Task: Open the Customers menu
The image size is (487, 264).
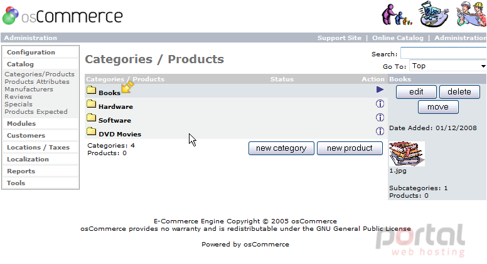Action: (26, 136)
